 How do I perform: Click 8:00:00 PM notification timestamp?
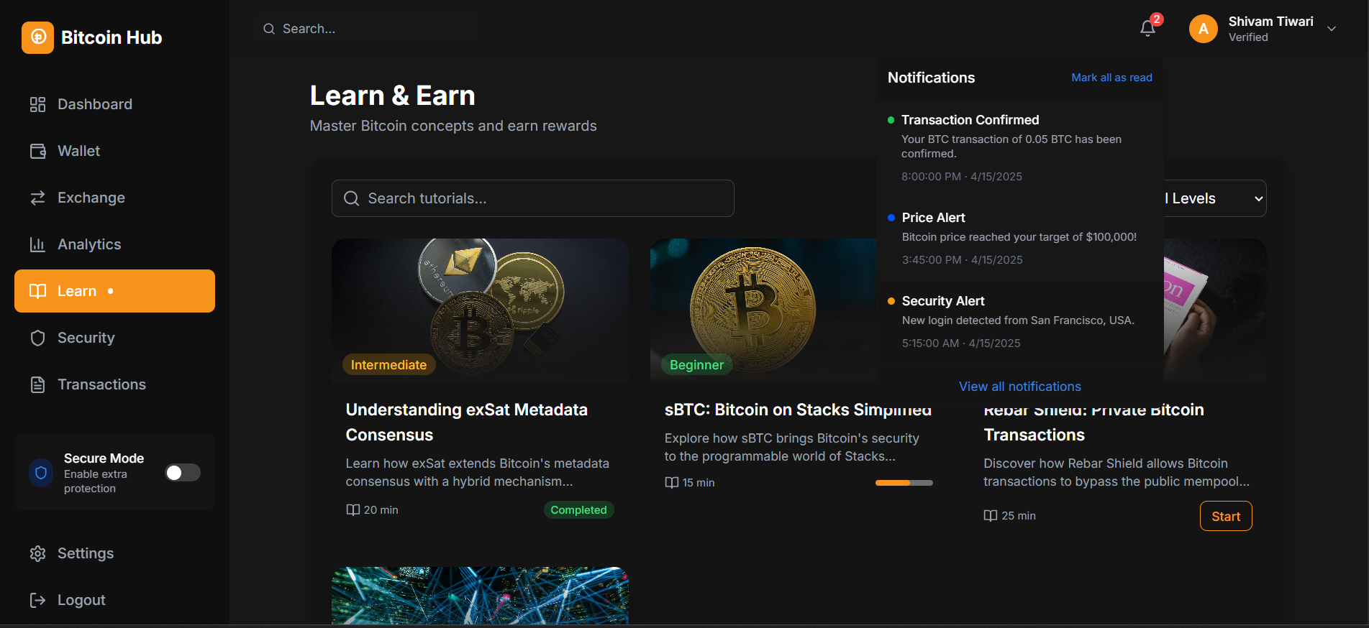pyautogui.click(x=961, y=177)
